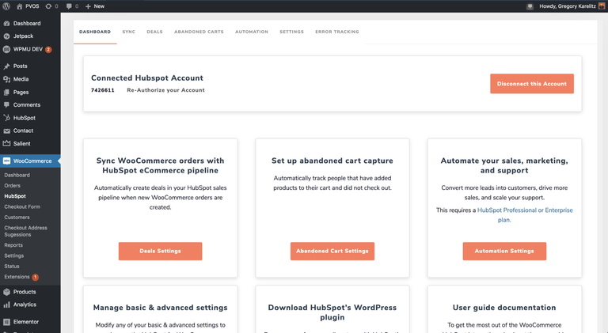
Task: Switch to the Sync tab
Action: (129, 32)
